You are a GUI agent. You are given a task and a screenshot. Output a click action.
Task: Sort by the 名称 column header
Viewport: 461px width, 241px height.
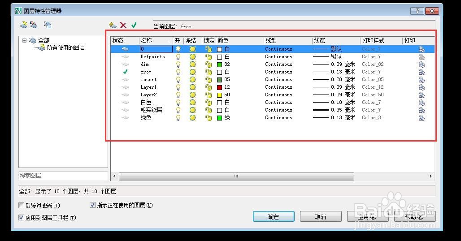(x=156, y=40)
